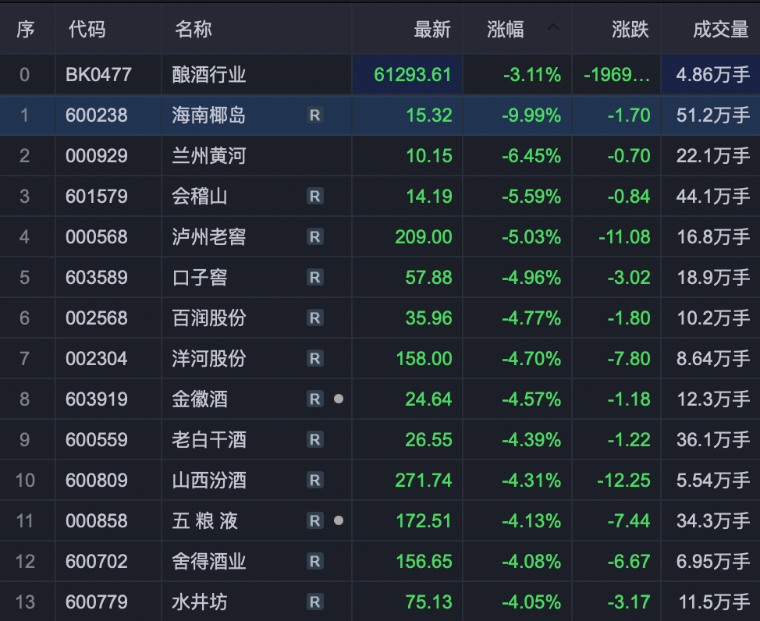This screenshot has width=760, height=621.
Task: Click the 51.2万手 volume cell
Action: tap(713, 115)
